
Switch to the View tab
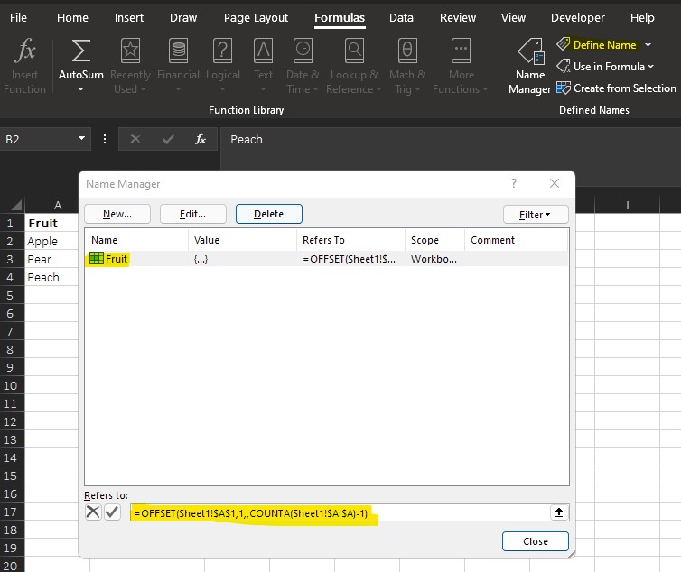pyautogui.click(x=513, y=18)
